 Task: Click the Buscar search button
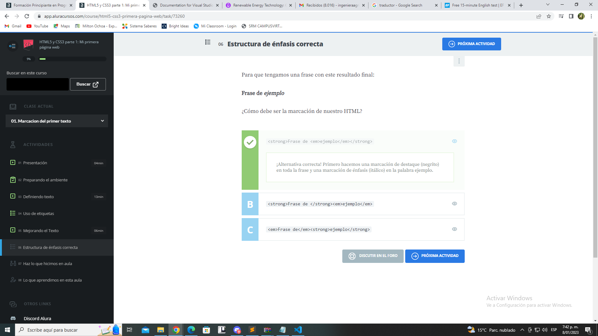point(88,84)
